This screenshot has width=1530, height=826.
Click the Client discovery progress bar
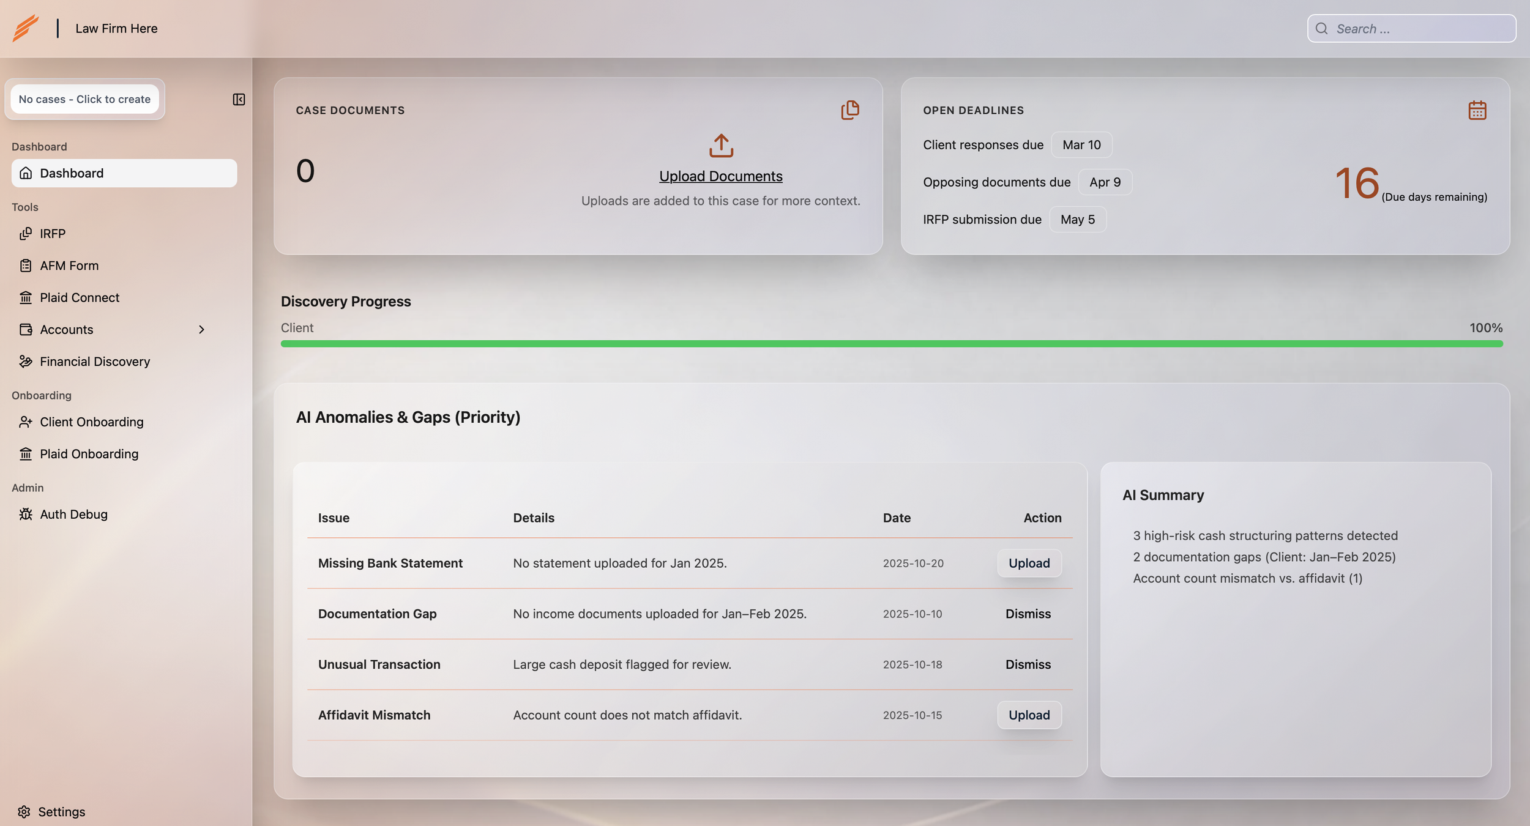click(891, 344)
